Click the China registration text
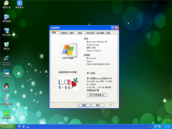 pyautogui.click(x=89, y=61)
